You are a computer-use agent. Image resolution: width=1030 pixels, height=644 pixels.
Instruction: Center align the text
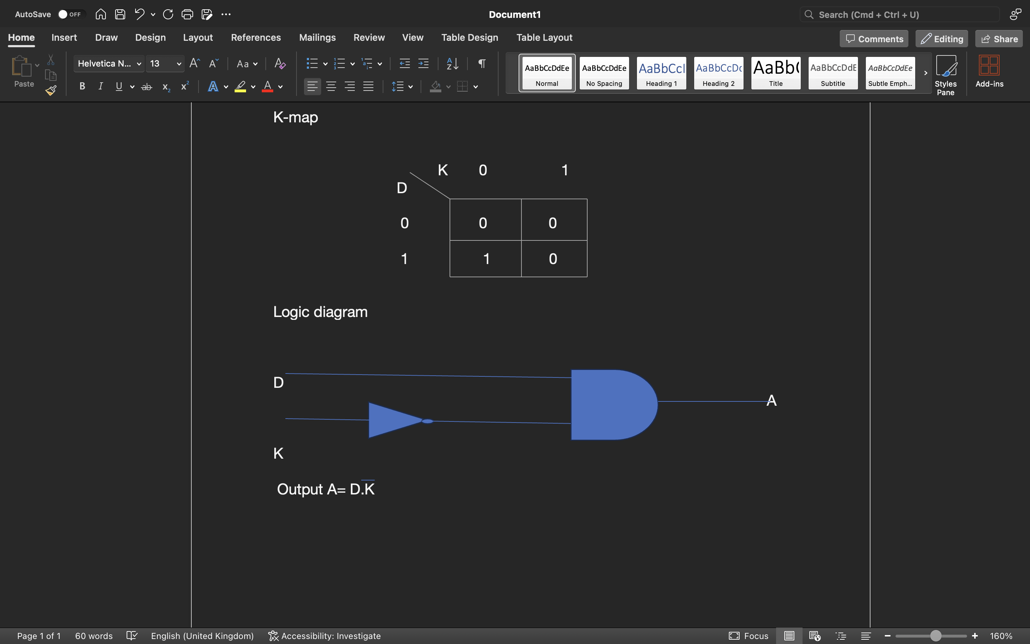click(331, 87)
